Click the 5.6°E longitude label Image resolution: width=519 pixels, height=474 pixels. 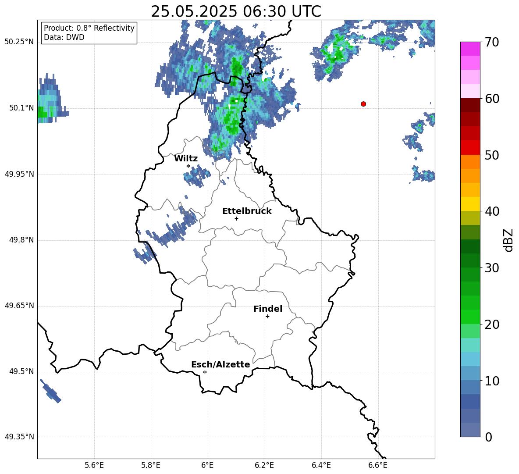tap(94, 465)
